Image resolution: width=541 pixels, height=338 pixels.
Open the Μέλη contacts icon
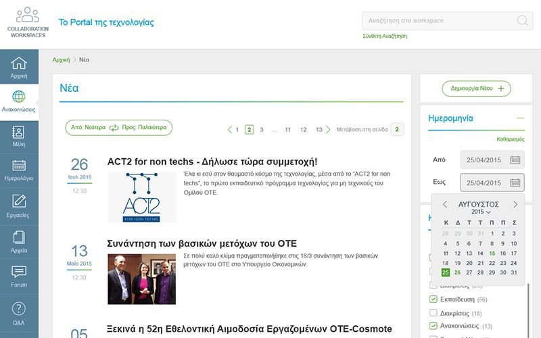(19, 132)
